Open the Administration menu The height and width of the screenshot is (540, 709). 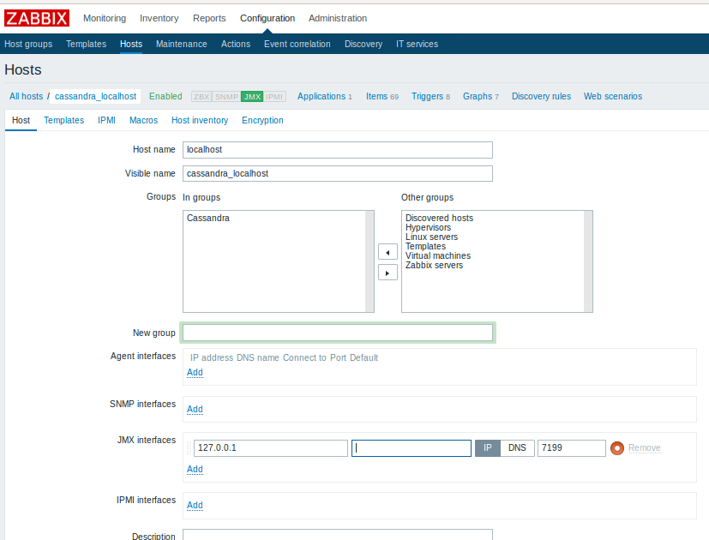(x=337, y=18)
